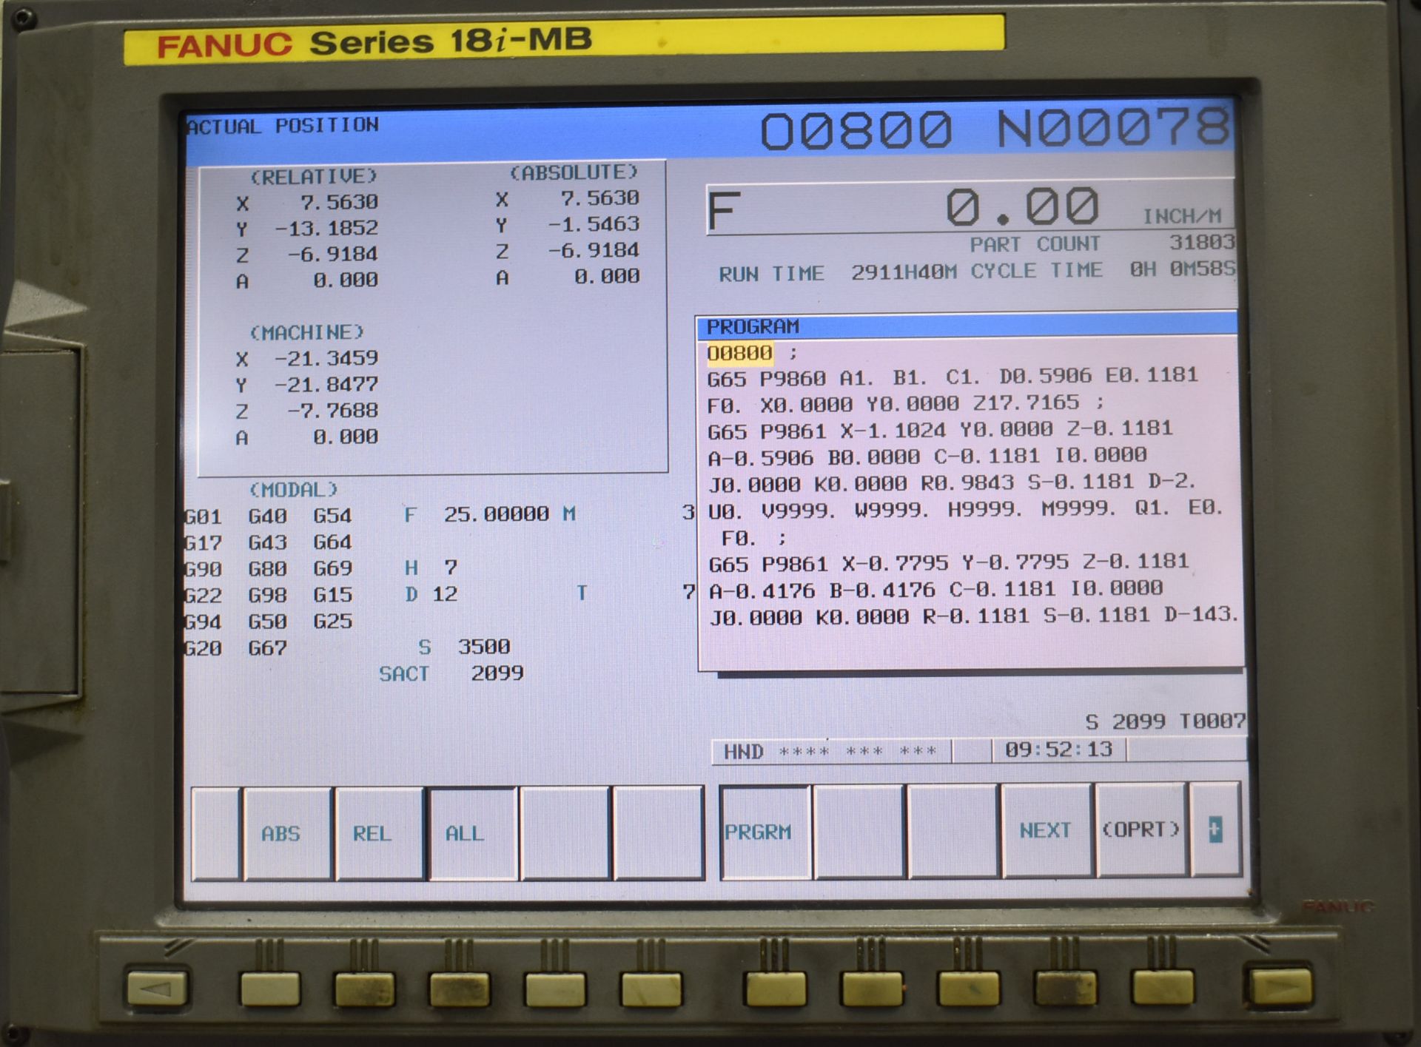Open the PRGRM softkey
The height and width of the screenshot is (1047, 1421).
765,832
